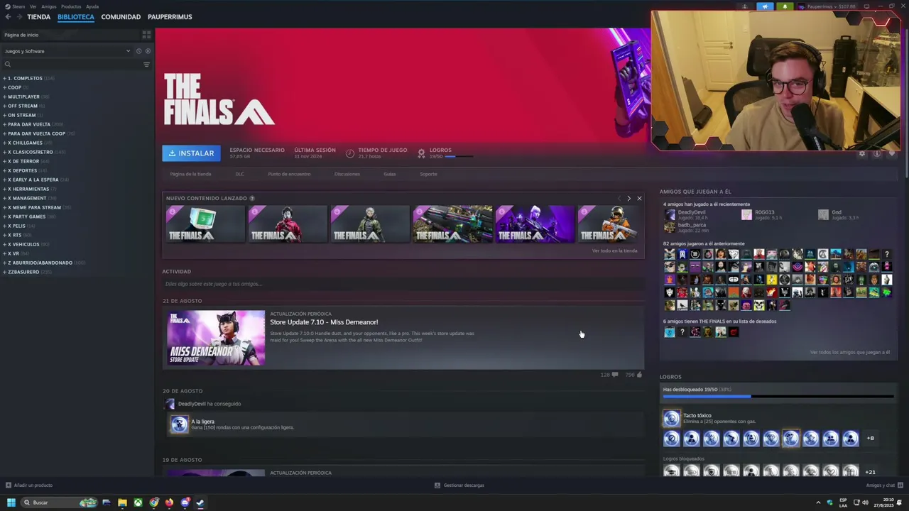Viewport: 909px width, 511px height.
Task: Open game settings gear icon
Action: [x=862, y=153]
